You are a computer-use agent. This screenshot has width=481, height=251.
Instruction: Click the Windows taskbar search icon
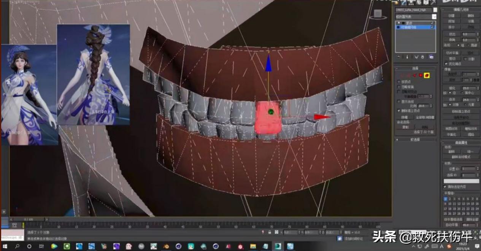(17, 246)
